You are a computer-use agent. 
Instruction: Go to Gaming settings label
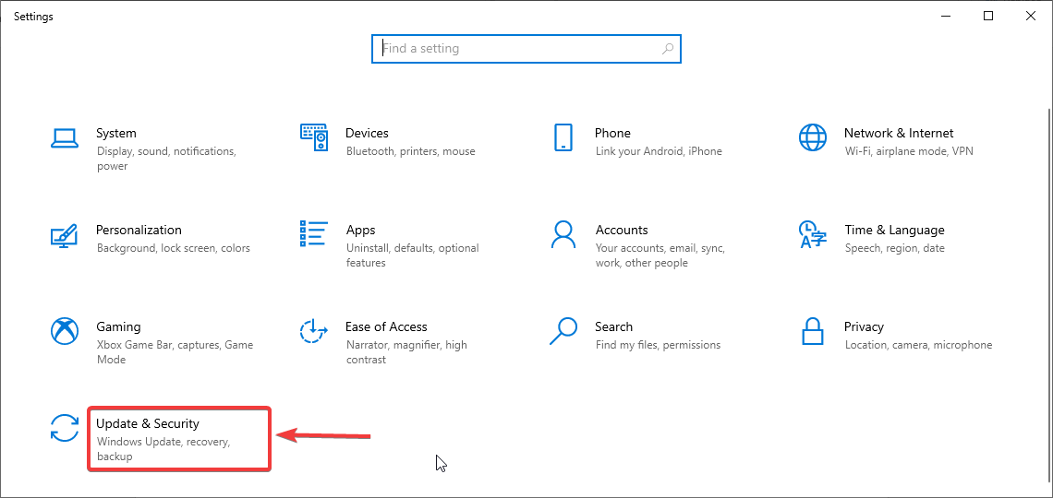(x=118, y=327)
